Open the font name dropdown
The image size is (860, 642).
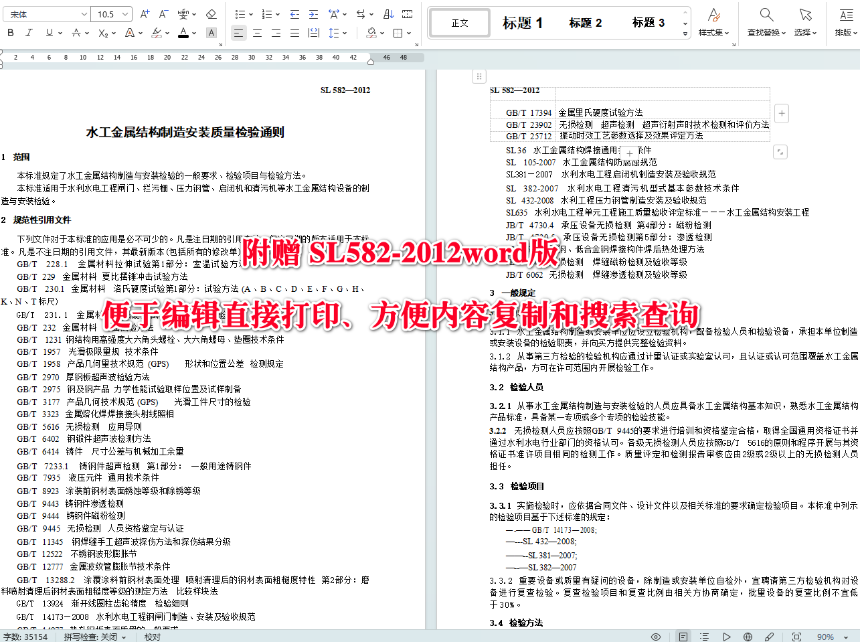[x=84, y=13]
